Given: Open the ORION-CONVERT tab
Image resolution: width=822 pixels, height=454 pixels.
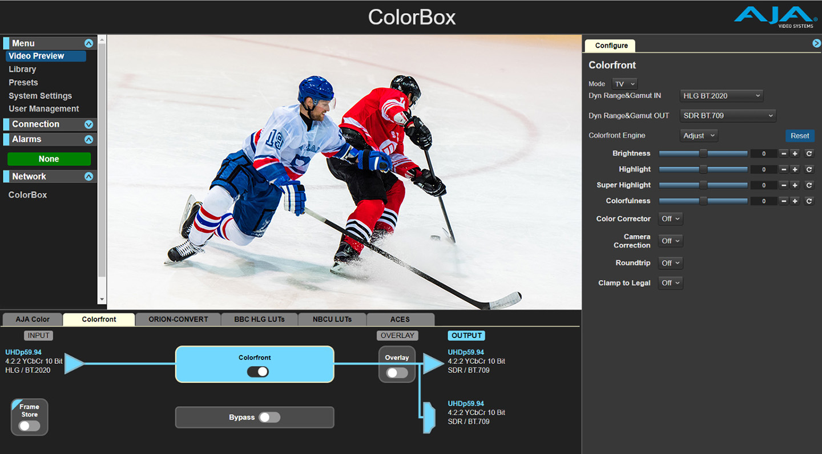Looking at the screenshot, I should (x=178, y=319).
